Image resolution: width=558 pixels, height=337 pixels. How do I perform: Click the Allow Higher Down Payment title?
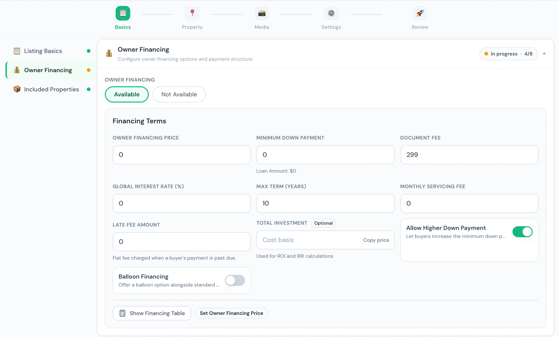[x=446, y=228]
